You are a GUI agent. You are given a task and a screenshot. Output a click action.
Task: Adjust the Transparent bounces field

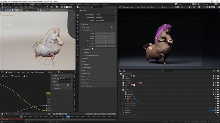click(106, 46)
